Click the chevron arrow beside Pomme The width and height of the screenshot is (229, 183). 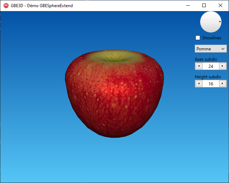point(223,49)
